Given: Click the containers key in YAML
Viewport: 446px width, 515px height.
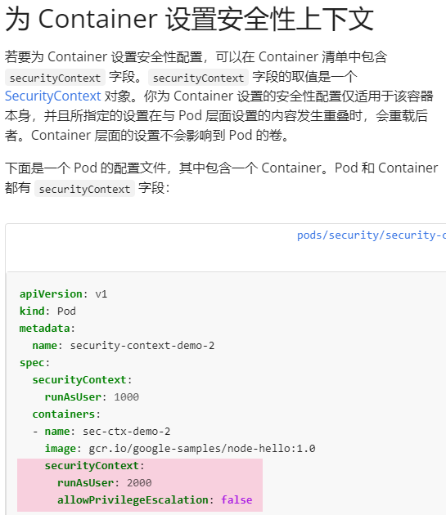Looking at the screenshot, I should coord(64,414).
